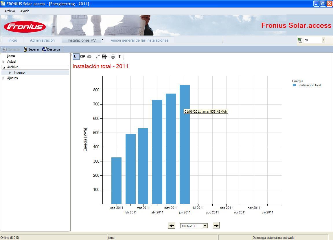Click the jul 2011 axis label
Image resolution: width=333 pixels, height=240 pixels.
(x=198, y=208)
